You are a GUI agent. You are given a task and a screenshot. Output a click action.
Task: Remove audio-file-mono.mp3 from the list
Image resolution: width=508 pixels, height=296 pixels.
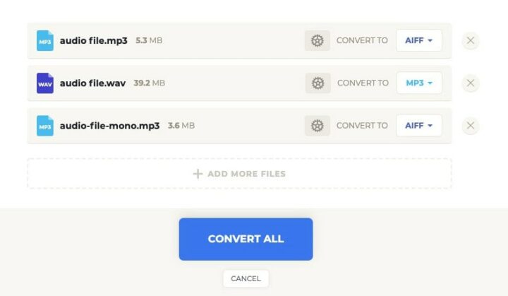(x=471, y=126)
